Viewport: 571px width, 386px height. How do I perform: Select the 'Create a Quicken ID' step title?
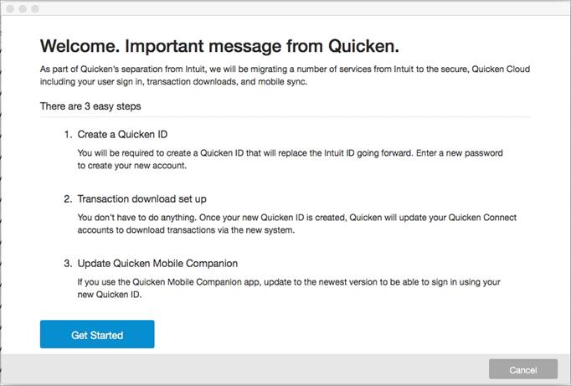click(x=127, y=134)
